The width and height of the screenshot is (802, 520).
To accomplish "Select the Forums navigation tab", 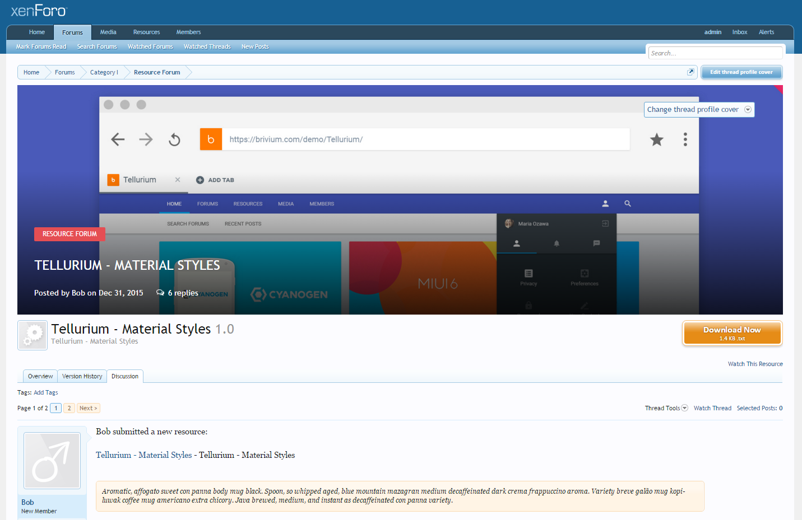I will click(x=72, y=32).
